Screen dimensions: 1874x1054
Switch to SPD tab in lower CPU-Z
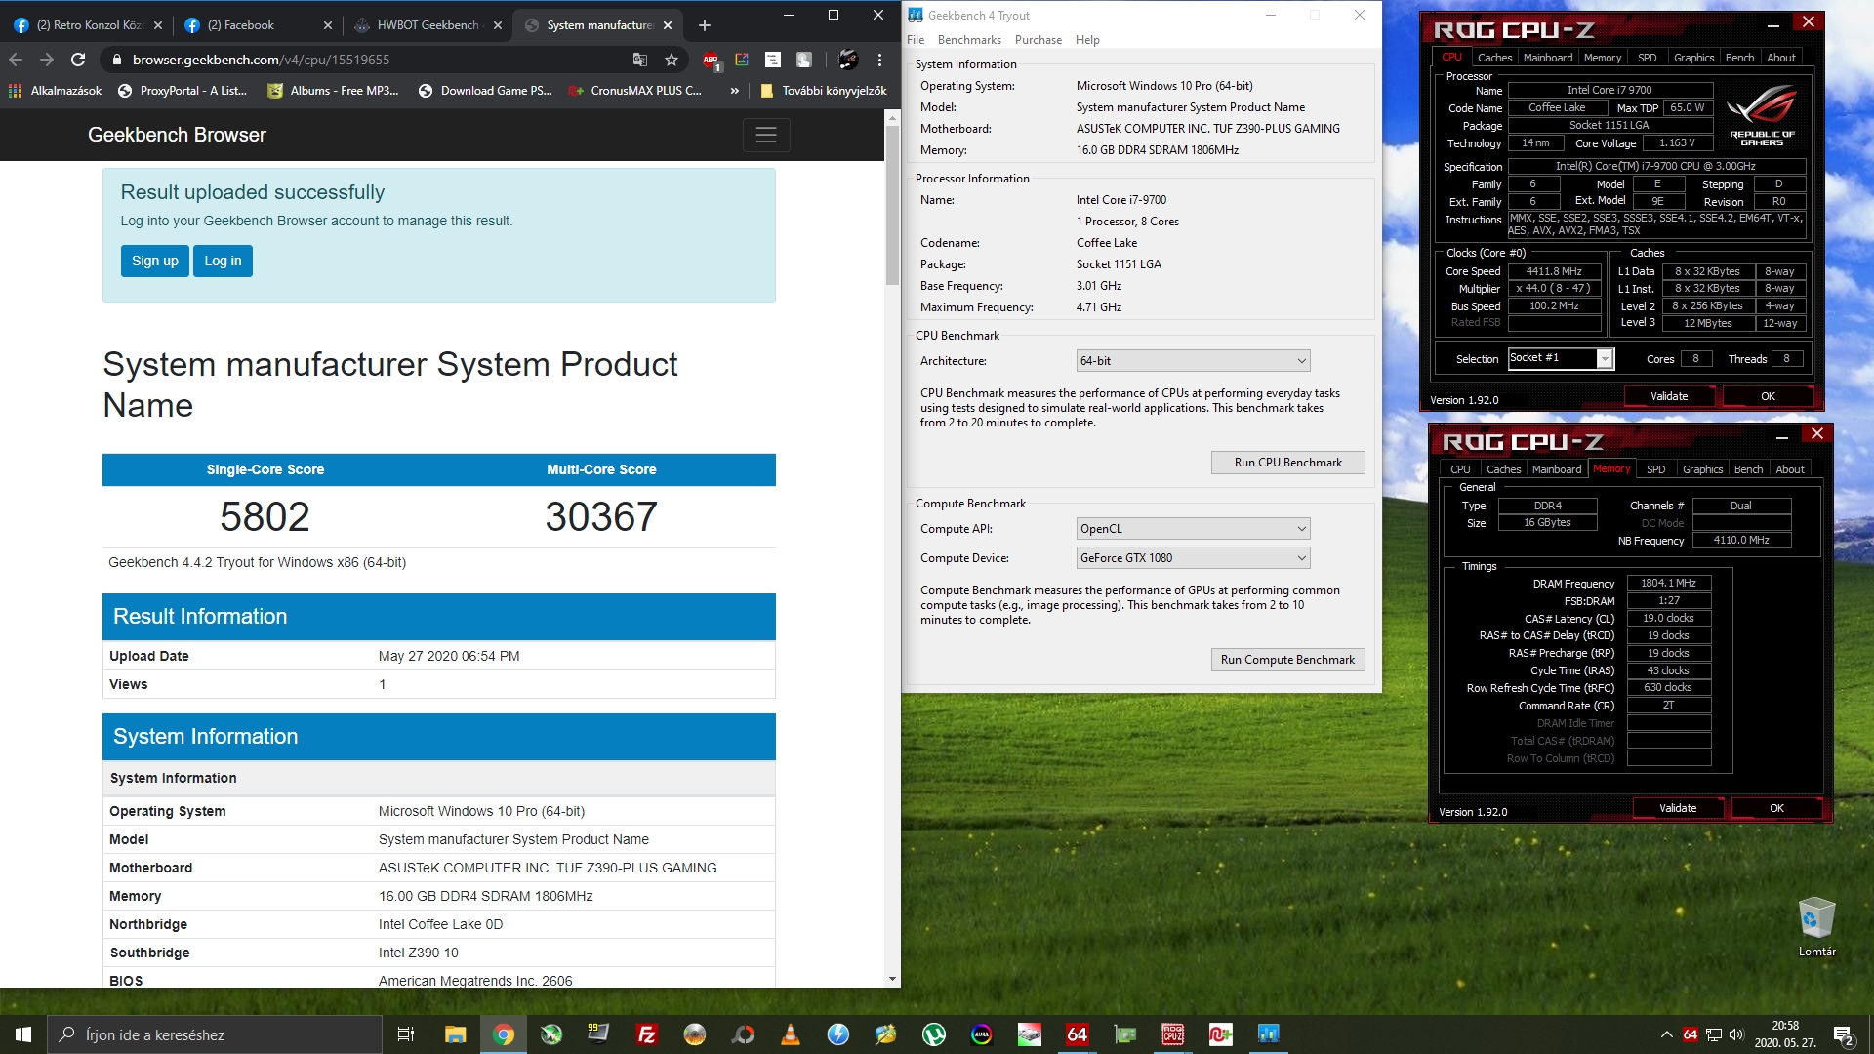point(1656,469)
